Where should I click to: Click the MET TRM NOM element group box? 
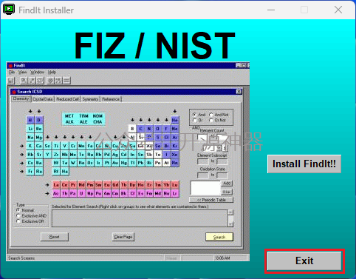pyautogui.click(x=83, y=119)
